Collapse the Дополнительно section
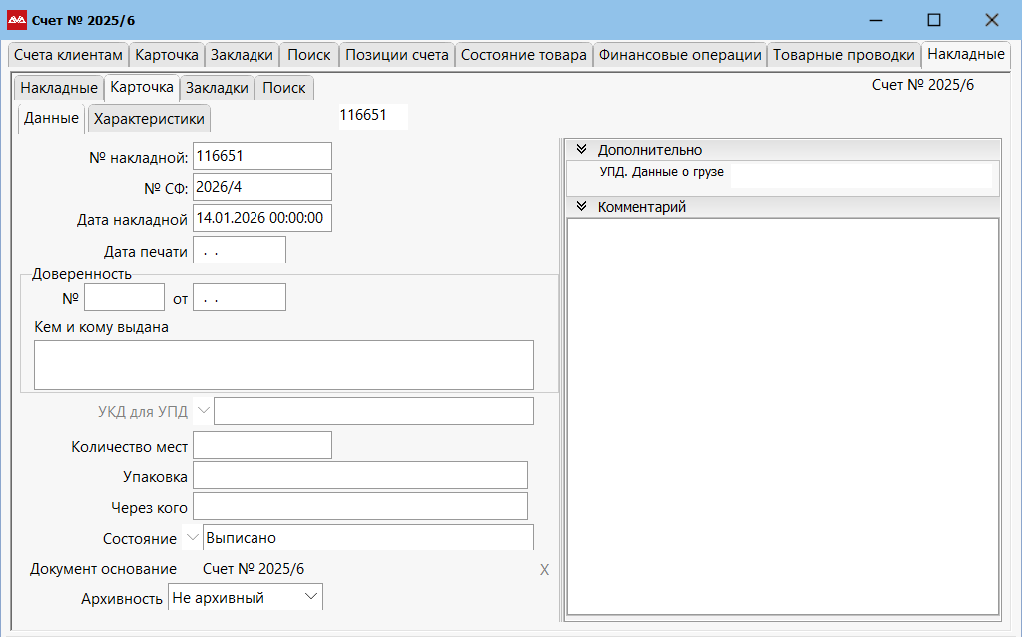The image size is (1022, 637). coord(581,150)
